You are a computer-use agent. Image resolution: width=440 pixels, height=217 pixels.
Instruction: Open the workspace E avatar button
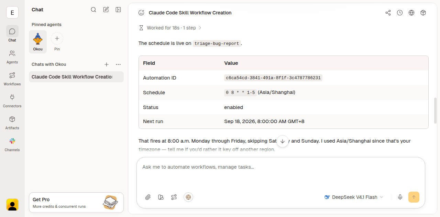12,13
